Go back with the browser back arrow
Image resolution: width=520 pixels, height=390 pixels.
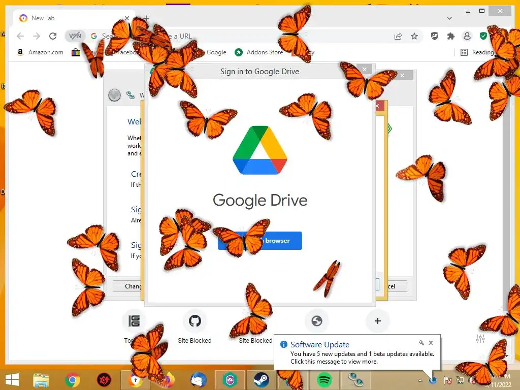(x=20, y=36)
